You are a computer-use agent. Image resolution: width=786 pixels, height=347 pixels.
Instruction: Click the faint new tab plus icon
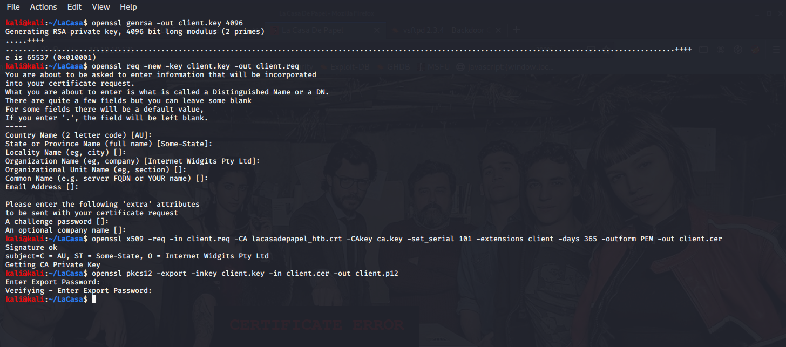tap(516, 30)
